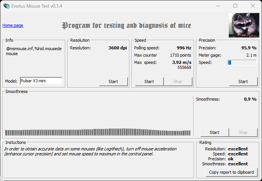The height and width of the screenshot is (181, 262).
Task: Start the Precision test
Action: tap(243, 82)
